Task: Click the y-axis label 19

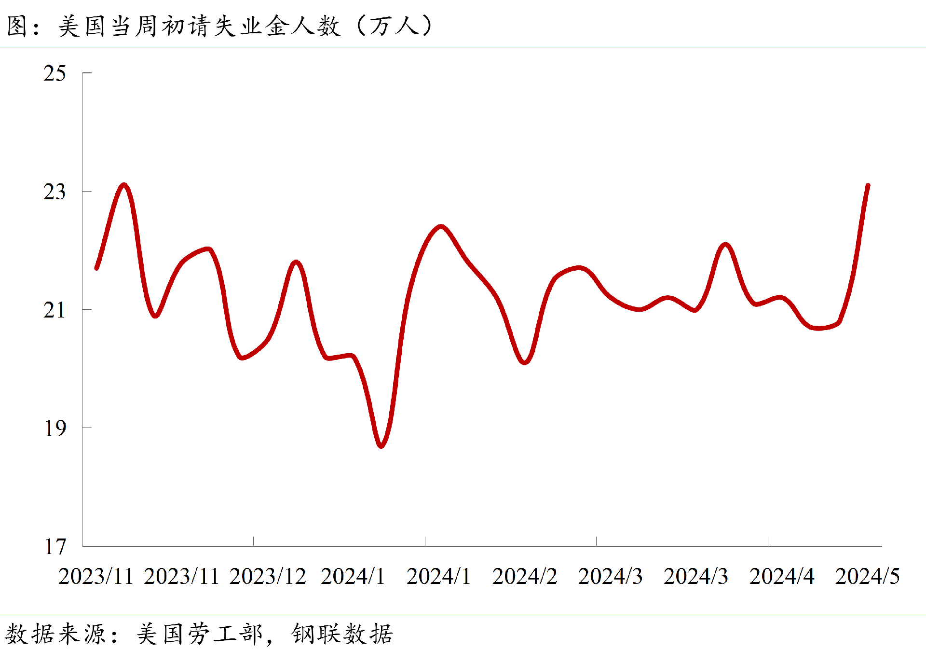Action: pyautogui.click(x=54, y=428)
